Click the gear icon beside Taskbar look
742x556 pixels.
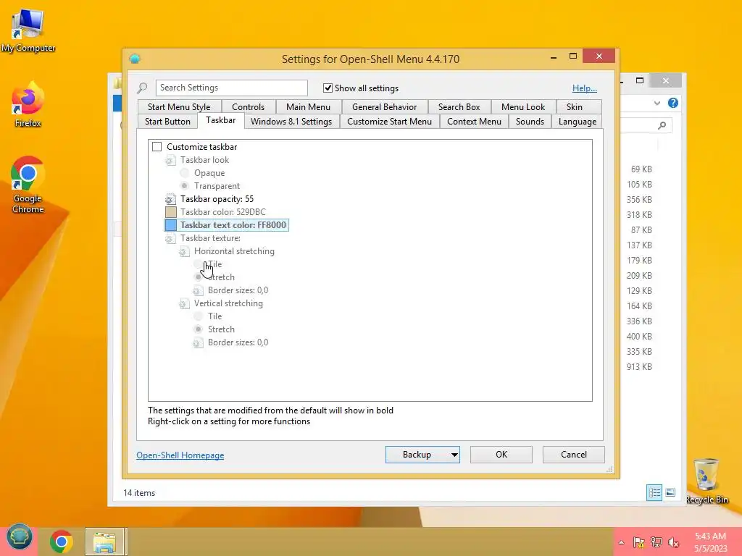(x=170, y=160)
